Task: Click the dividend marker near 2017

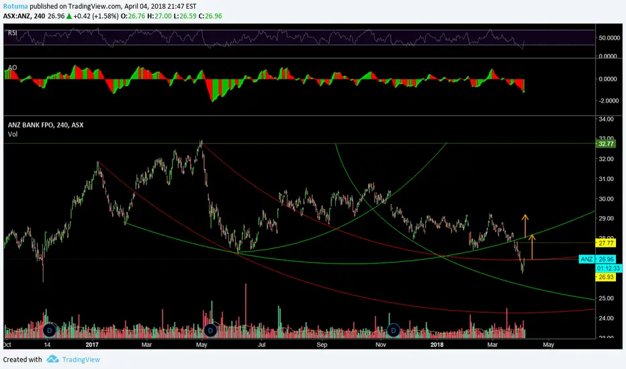Action: click(50, 330)
